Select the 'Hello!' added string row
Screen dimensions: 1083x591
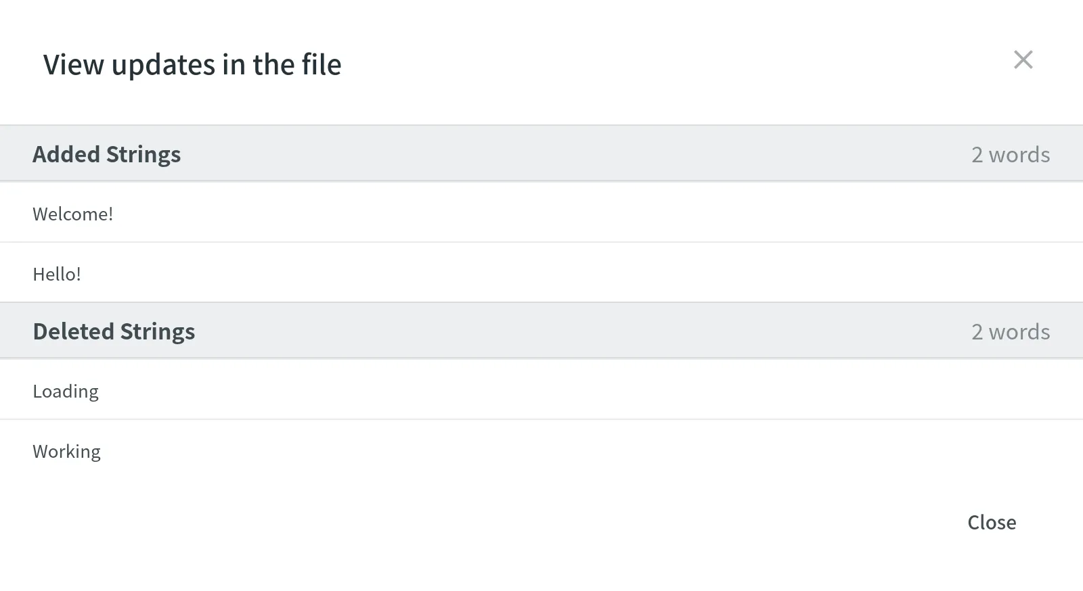click(x=58, y=273)
